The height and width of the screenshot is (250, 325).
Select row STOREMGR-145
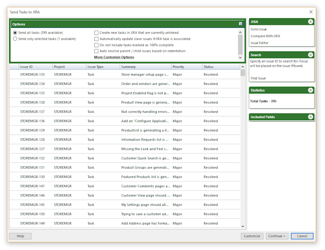pyautogui.click(x=125, y=205)
